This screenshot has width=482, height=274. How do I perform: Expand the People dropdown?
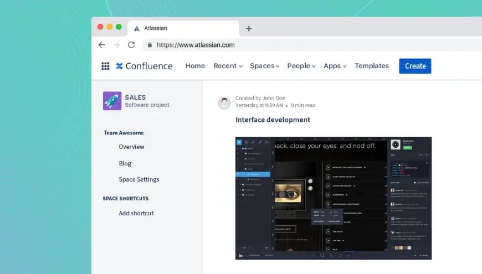[x=301, y=66]
